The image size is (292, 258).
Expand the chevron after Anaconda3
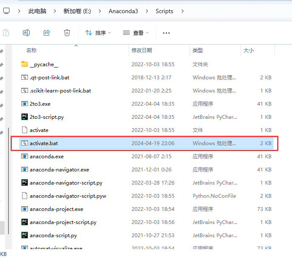(147, 11)
